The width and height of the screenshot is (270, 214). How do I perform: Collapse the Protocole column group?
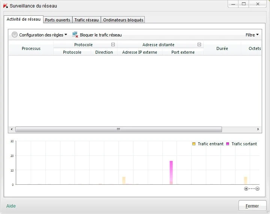pos(113,45)
